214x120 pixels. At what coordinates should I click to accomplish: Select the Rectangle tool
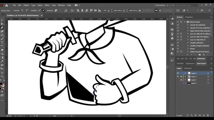[2, 35]
